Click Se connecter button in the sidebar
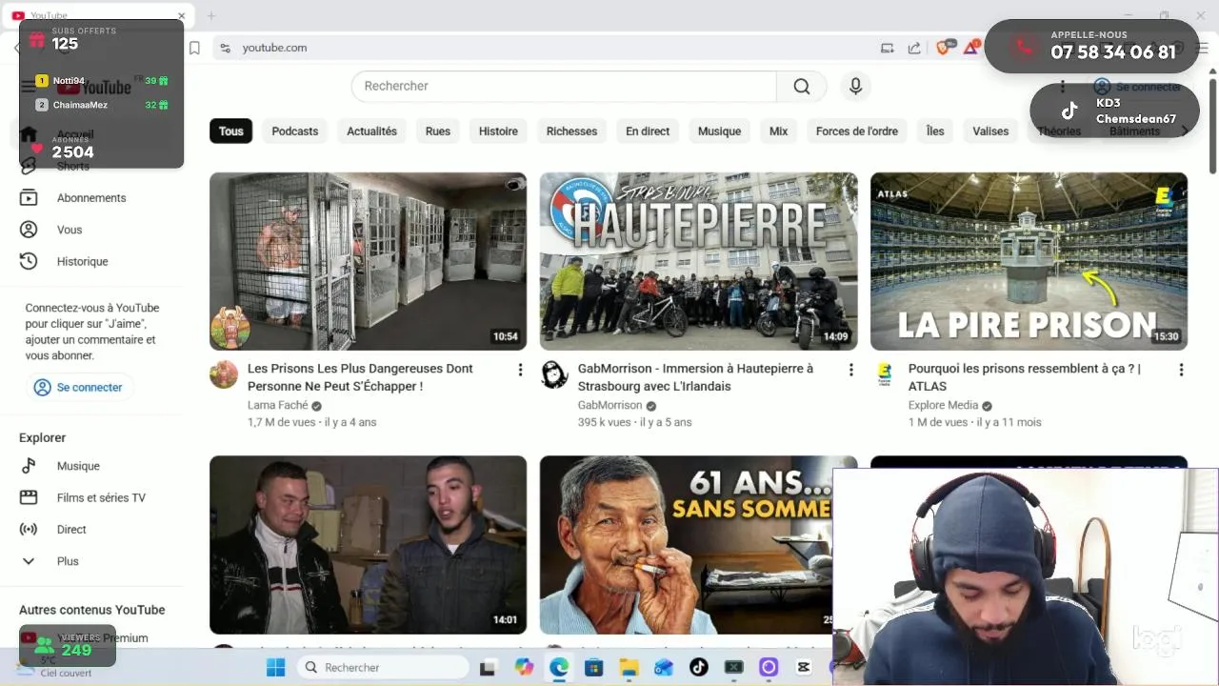Image resolution: width=1219 pixels, height=686 pixels. tap(79, 388)
